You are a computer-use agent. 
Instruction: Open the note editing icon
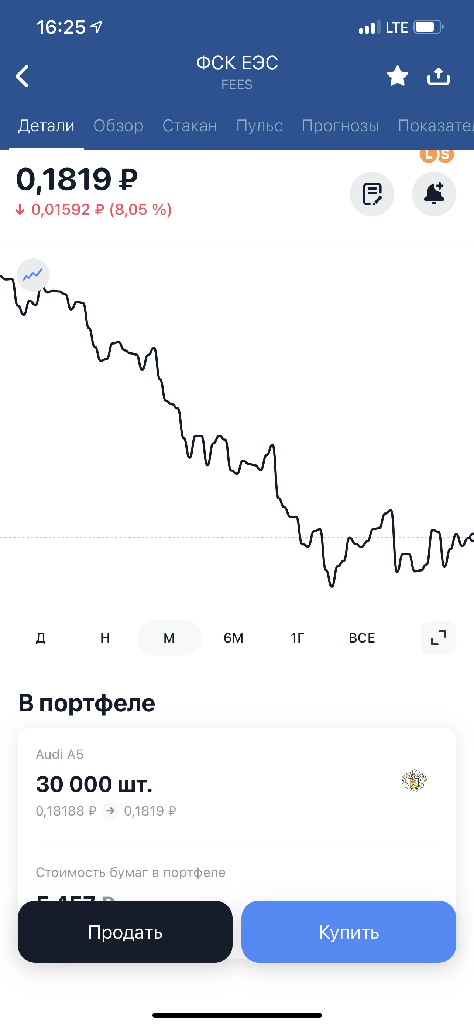[x=372, y=194]
